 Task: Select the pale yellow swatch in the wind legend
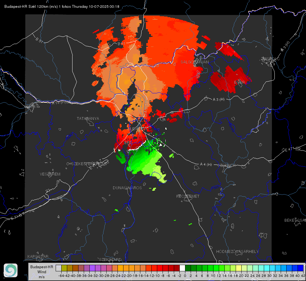pos(239,268)
